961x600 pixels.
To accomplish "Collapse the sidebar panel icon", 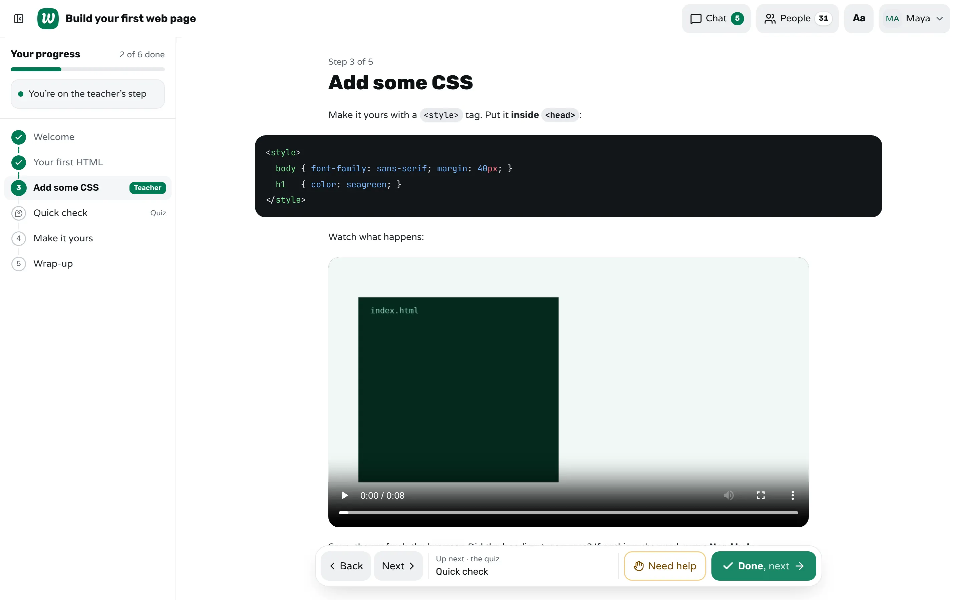I will 19,19.
